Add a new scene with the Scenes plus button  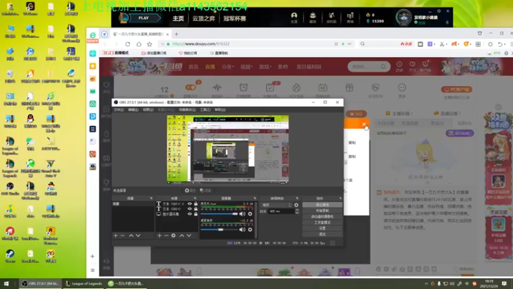pyautogui.click(x=115, y=235)
